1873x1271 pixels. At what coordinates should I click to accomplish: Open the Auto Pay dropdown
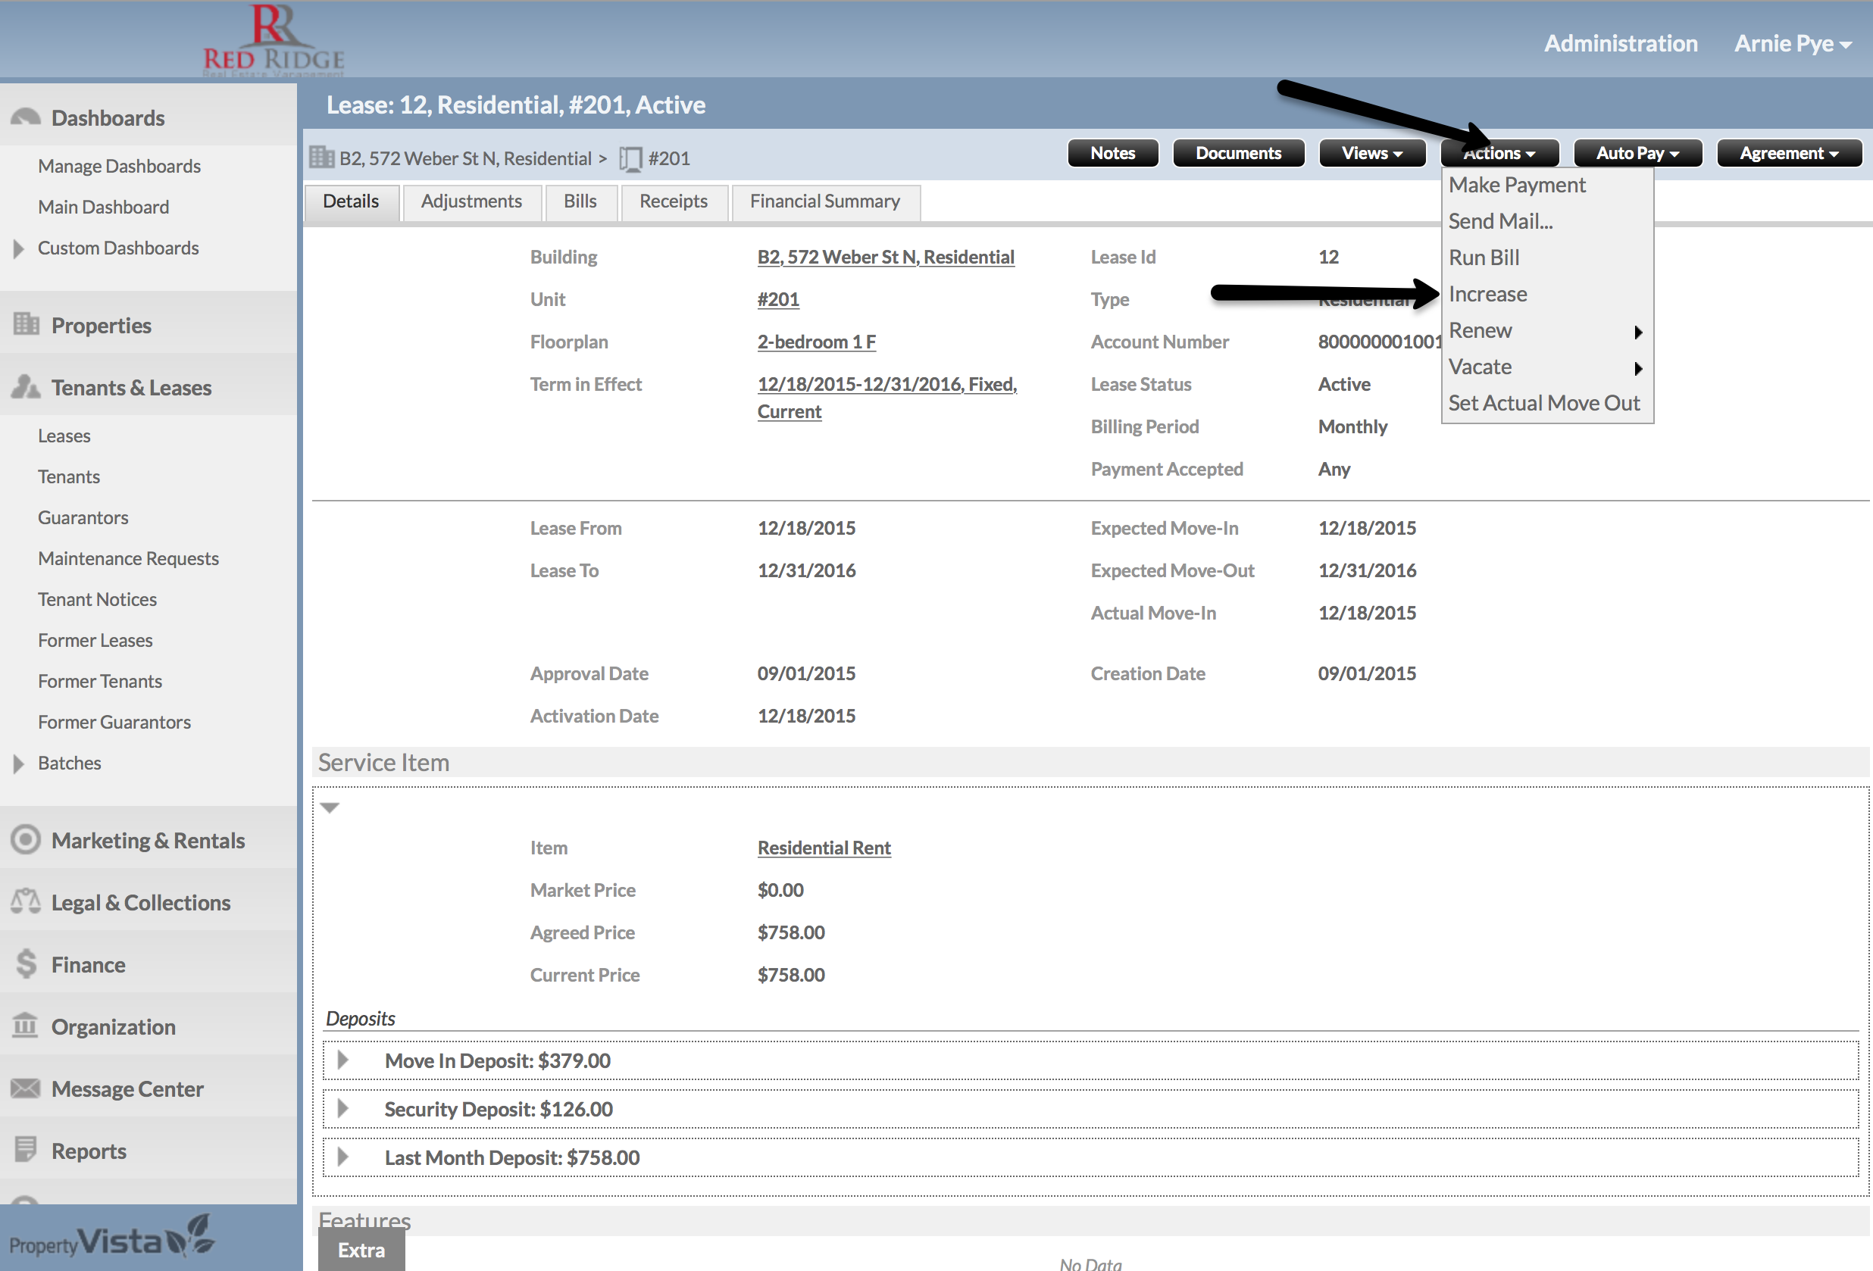coord(1637,153)
